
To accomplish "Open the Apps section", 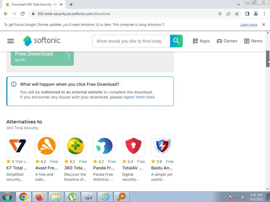I will [201, 41].
